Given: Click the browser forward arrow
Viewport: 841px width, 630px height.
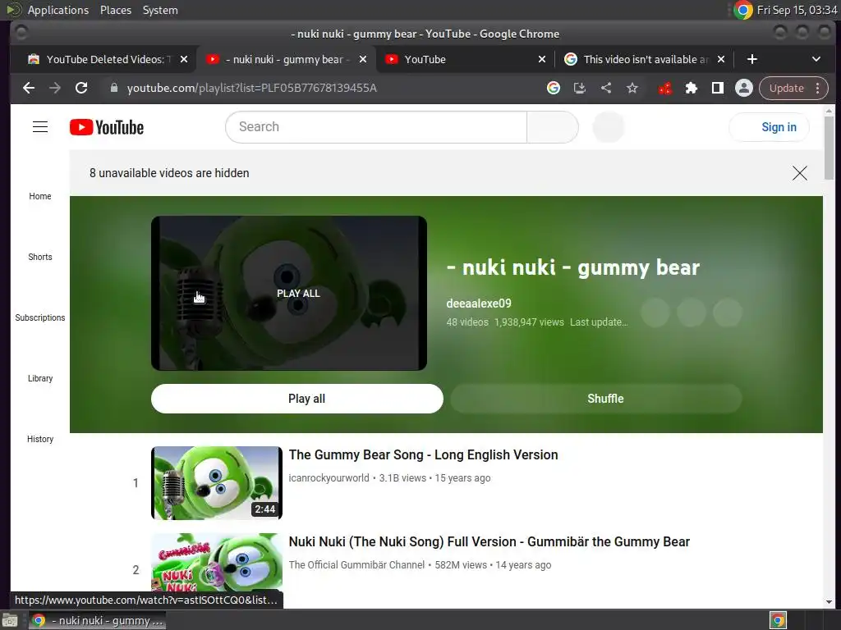Looking at the screenshot, I should point(55,88).
